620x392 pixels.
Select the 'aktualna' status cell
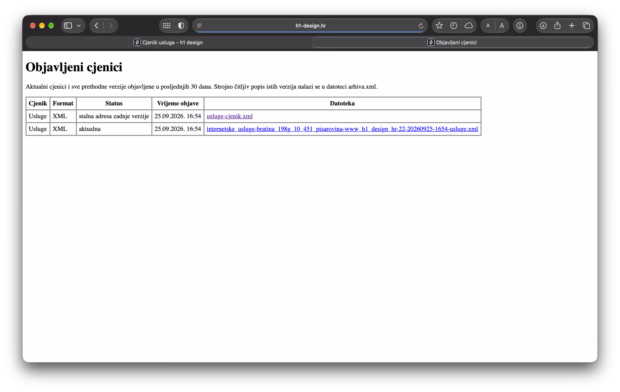tap(114, 129)
